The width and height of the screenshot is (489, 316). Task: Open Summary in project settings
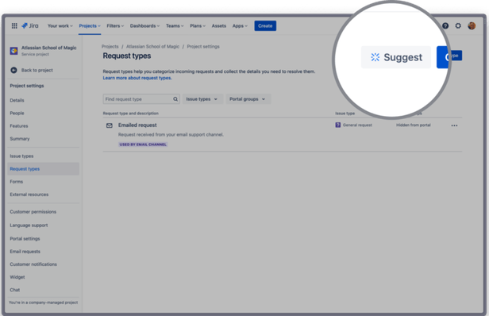pos(20,138)
